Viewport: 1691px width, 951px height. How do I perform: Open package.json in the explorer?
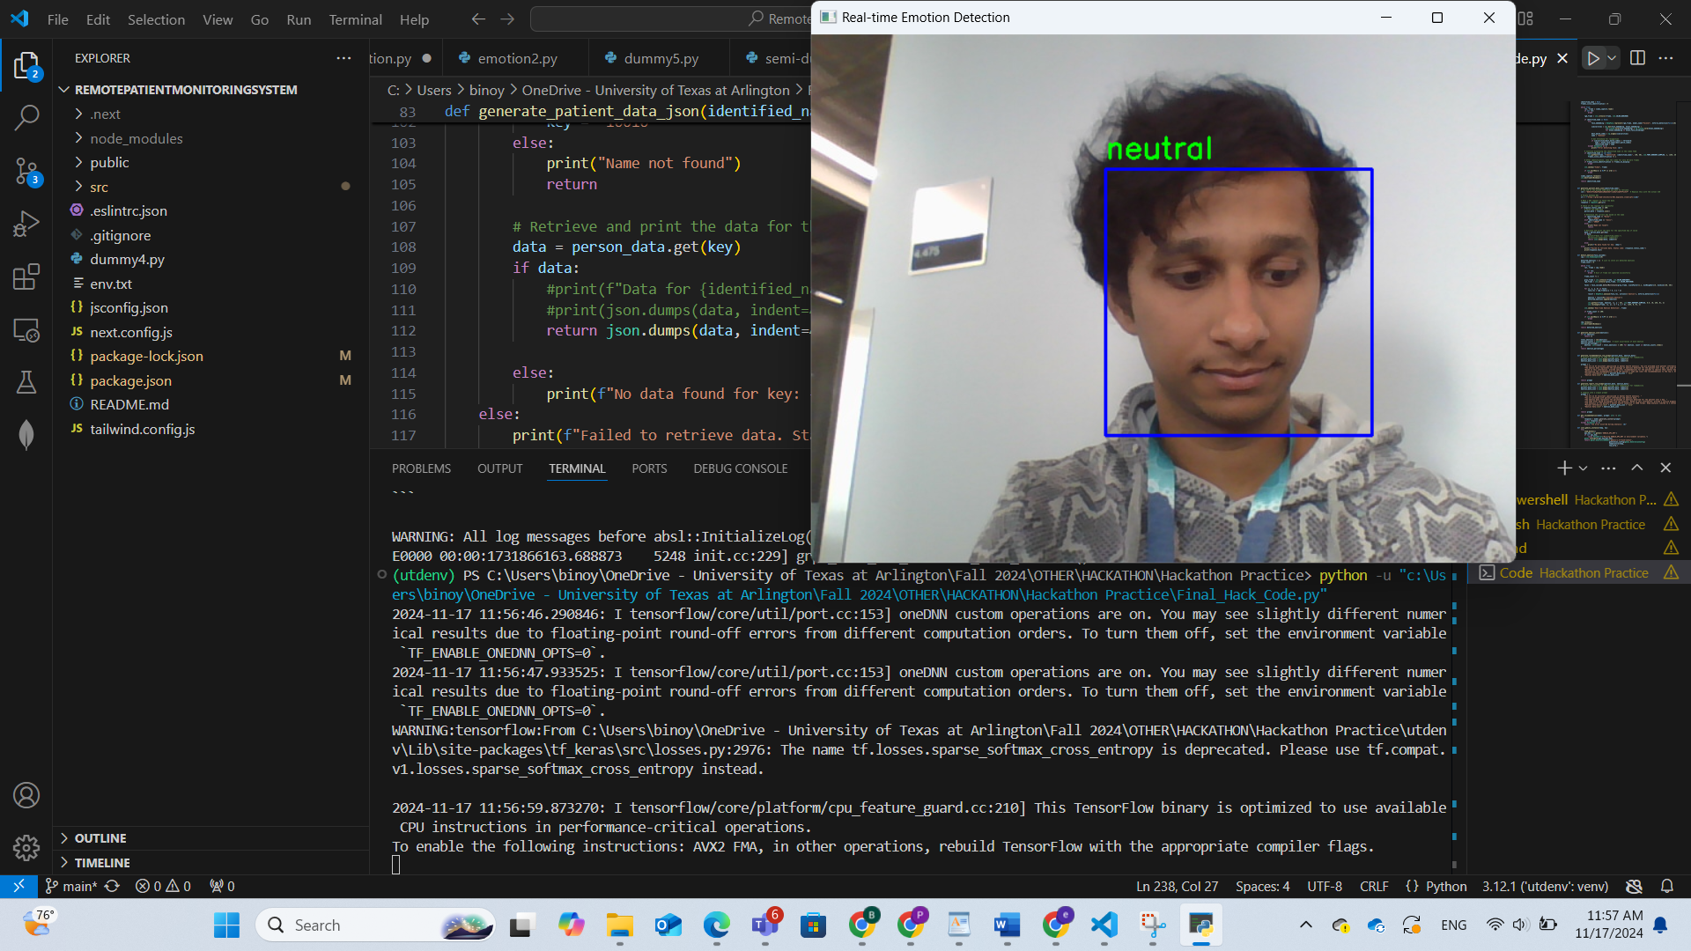(x=130, y=380)
